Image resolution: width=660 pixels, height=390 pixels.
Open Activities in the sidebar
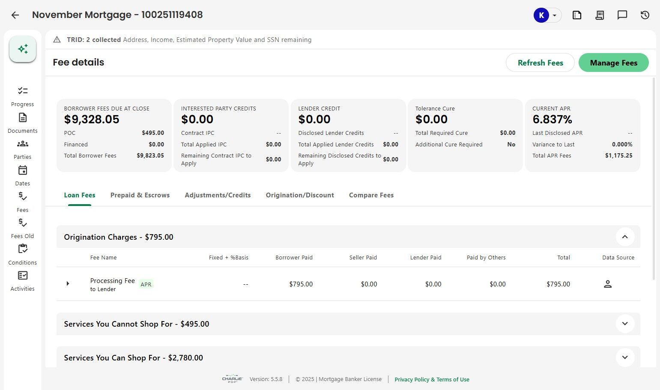23,276
